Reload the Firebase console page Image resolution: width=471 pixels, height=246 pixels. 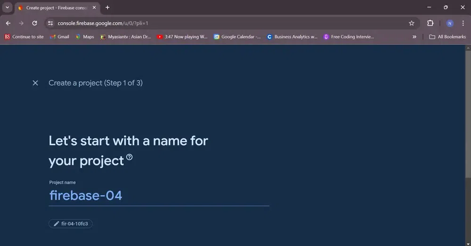click(x=34, y=23)
